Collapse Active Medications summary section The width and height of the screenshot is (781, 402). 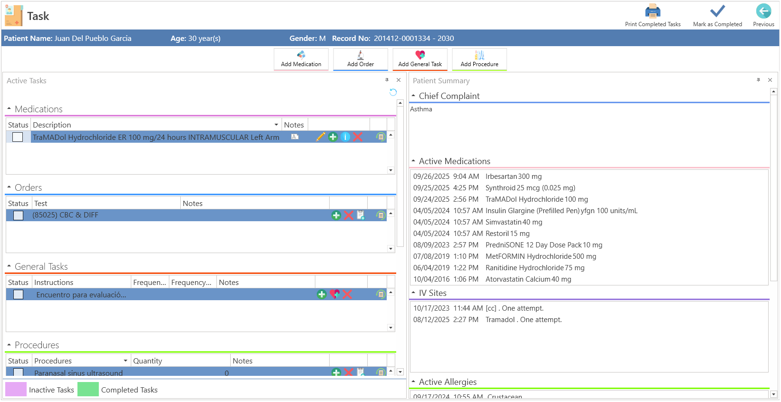click(413, 161)
